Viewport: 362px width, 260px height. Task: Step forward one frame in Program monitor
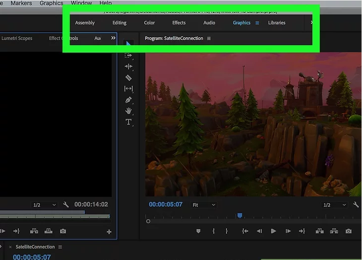click(x=288, y=231)
